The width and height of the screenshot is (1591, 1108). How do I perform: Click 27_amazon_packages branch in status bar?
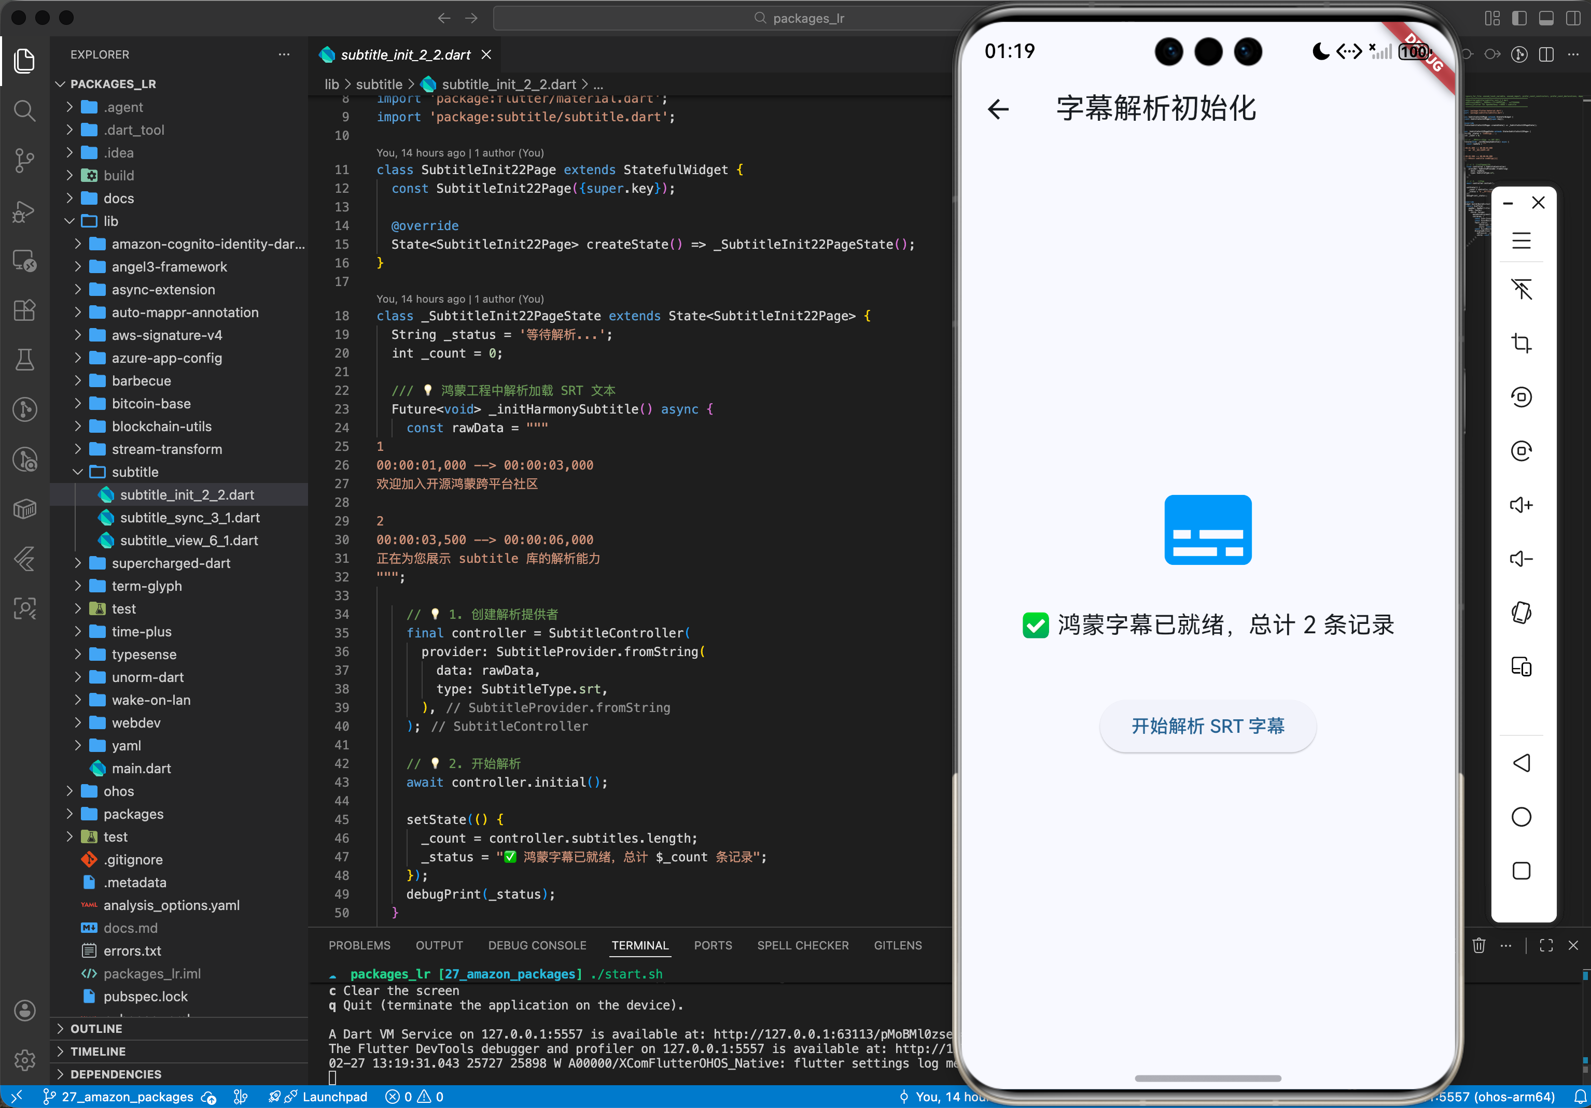(x=127, y=1096)
